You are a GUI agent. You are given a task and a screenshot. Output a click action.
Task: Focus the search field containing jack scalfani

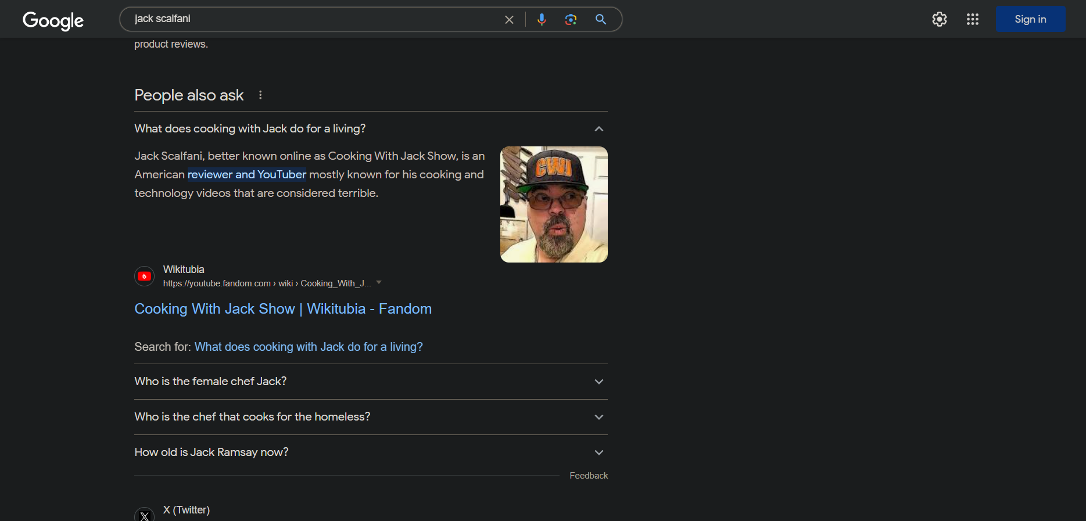[314, 19]
